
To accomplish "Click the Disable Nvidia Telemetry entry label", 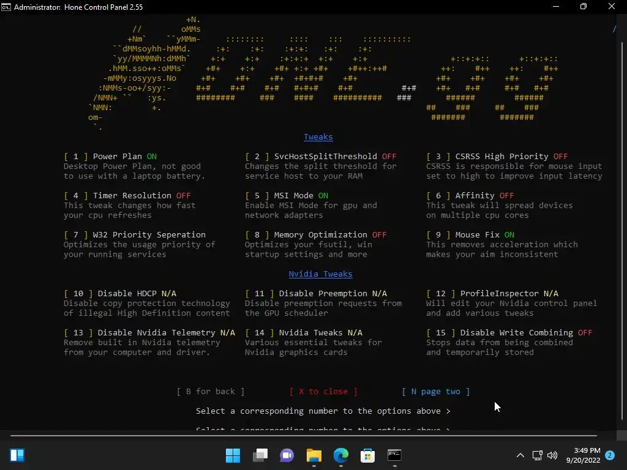I will point(156,332).
